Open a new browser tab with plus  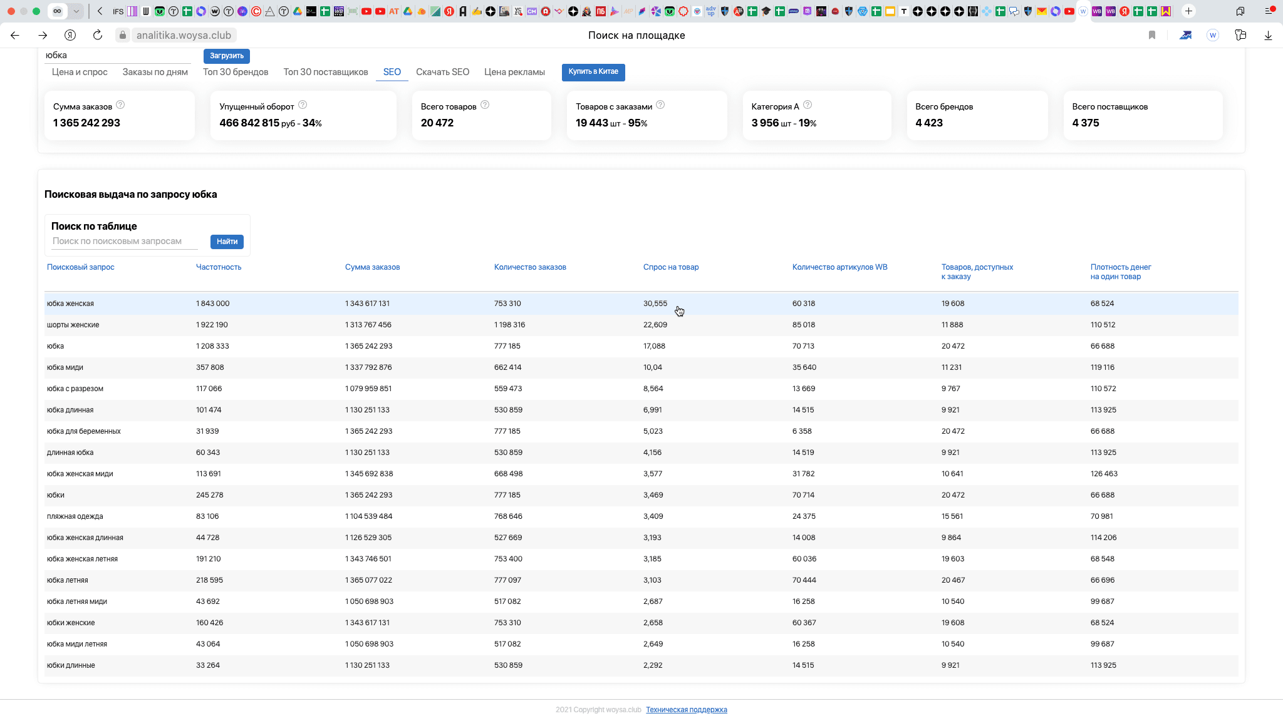(1188, 11)
